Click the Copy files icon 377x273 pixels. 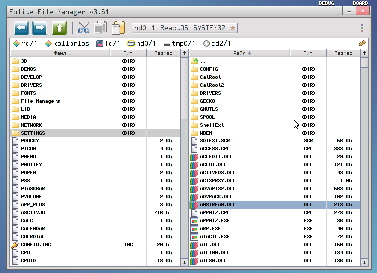pos(101,28)
